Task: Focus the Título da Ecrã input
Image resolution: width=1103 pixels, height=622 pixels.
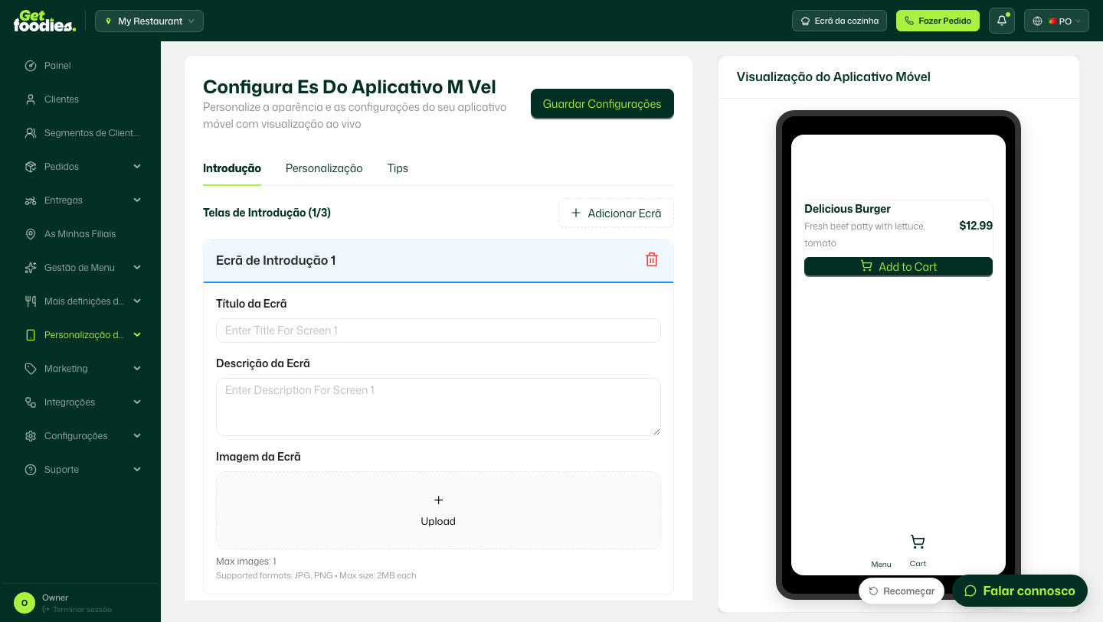Action: [438, 331]
